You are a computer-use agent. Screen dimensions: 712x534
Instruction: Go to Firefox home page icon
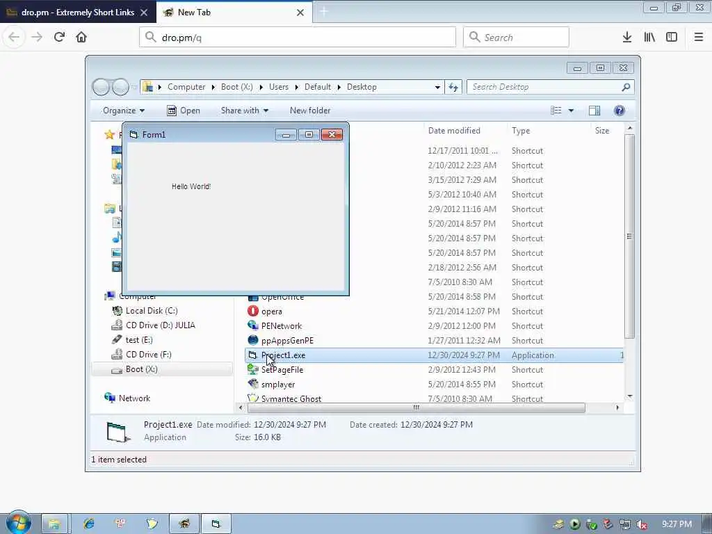tap(81, 37)
